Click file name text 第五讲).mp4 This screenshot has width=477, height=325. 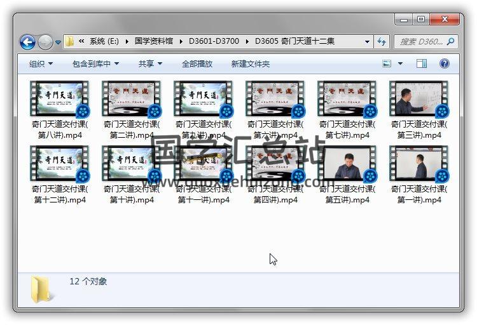click(x=347, y=200)
